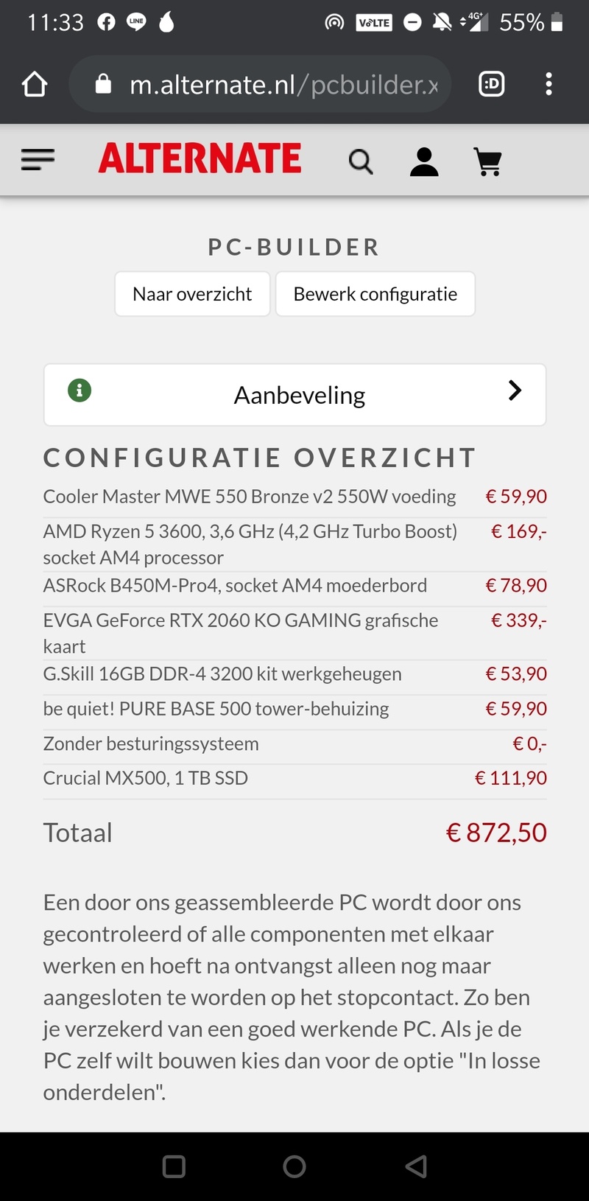Viewport: 589px width, 1201px height.
Task: Select the AMD Ryzen 5 3600 processor row
Action: coord(250,544)
